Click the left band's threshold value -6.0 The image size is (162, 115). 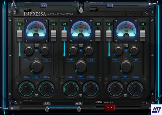point(19,24)
